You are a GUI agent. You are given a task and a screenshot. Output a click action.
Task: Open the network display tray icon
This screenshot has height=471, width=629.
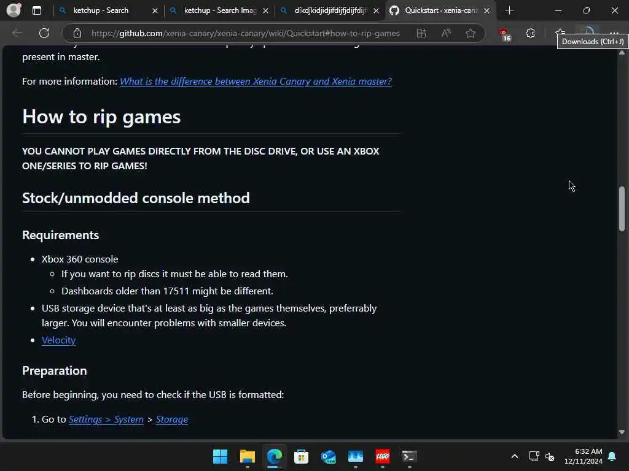tap(534, 456)
